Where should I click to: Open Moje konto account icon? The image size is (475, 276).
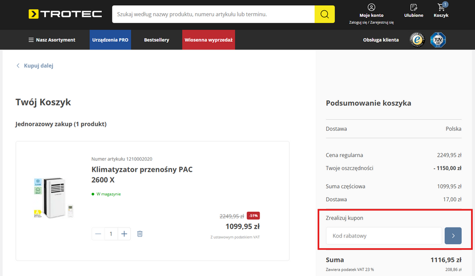coord(372,8)
